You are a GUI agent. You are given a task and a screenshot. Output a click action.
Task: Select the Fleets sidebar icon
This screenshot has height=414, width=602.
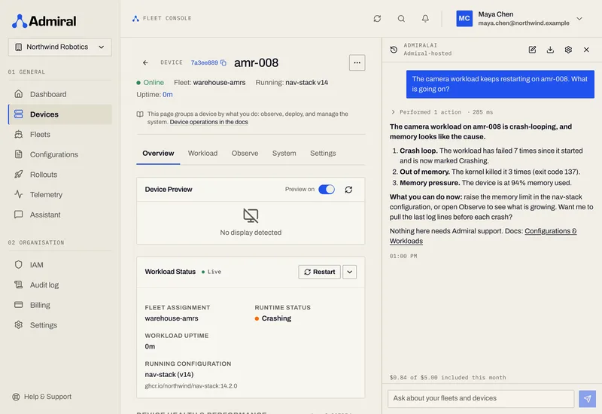point(18,135)
